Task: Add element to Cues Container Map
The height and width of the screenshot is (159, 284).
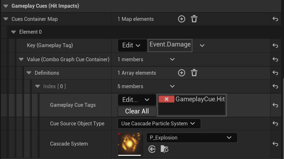Action: pyautogui.click(x=182, y=19)
